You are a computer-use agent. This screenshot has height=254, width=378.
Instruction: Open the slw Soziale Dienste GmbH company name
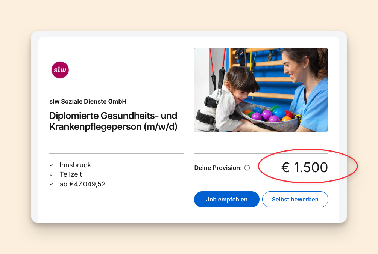click(x=88, y=101)
